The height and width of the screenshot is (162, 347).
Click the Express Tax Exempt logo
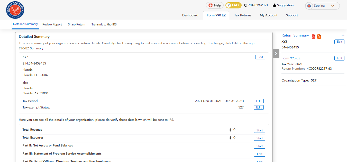pos(15,10)
